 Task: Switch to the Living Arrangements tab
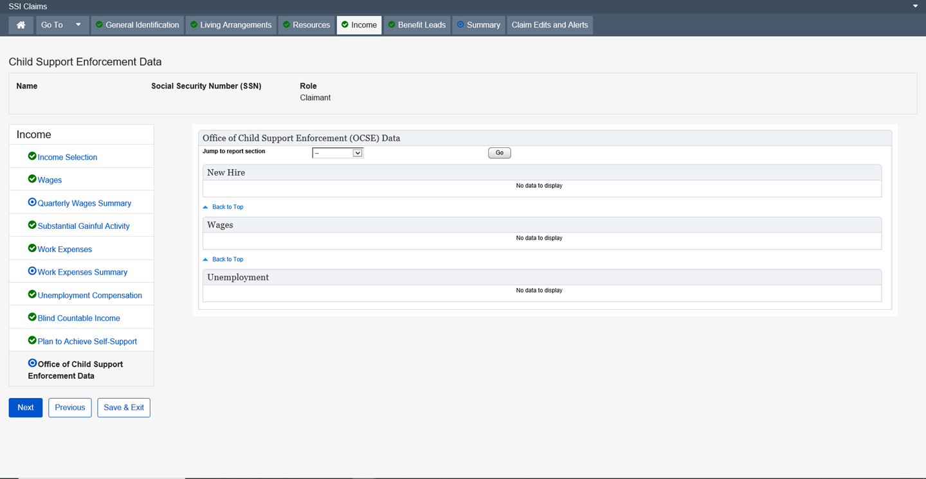231,25
